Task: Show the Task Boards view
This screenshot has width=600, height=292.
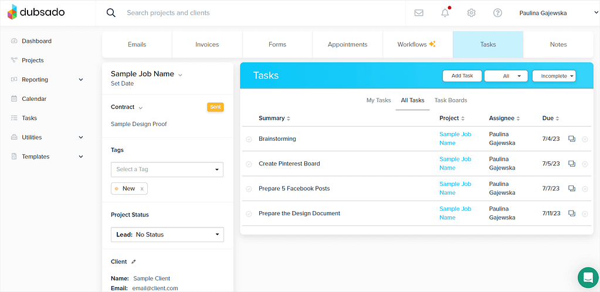Action: point(451,100)
